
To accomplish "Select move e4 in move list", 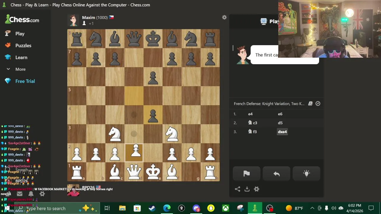I will point(250,114).
